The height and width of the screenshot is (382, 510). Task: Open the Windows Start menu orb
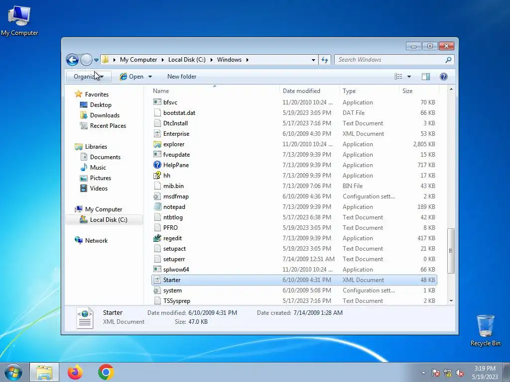(13, 372)
